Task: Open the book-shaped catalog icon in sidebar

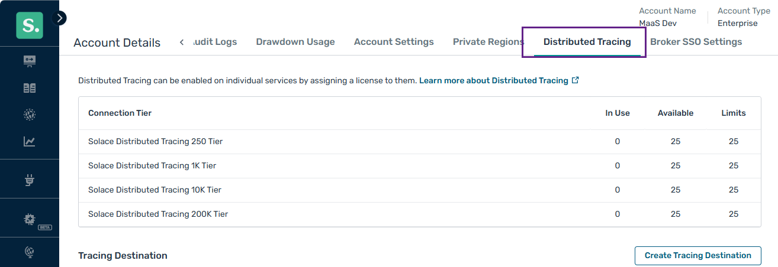Action: 29,88
